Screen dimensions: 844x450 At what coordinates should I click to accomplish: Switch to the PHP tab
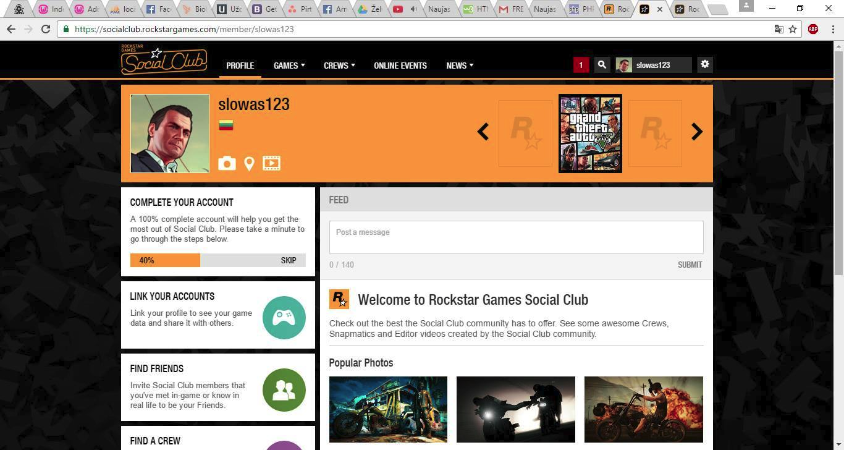click(x=581, y=9)
